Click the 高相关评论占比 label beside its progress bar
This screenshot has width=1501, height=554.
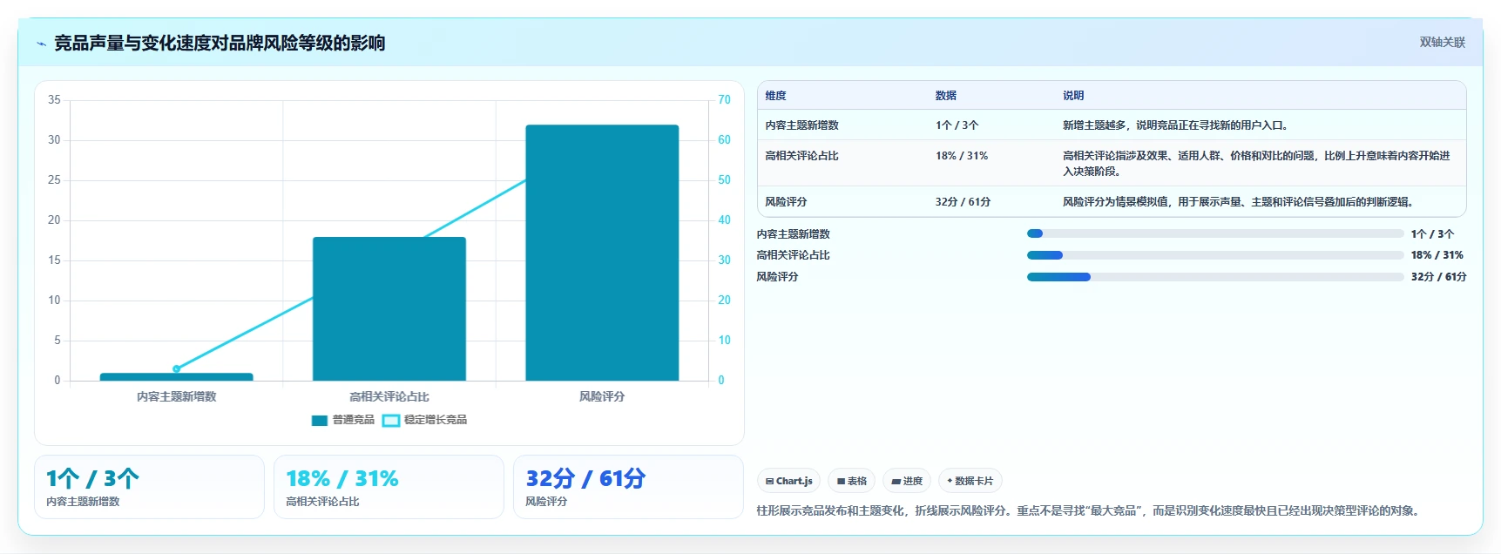(x=794, y=255)
